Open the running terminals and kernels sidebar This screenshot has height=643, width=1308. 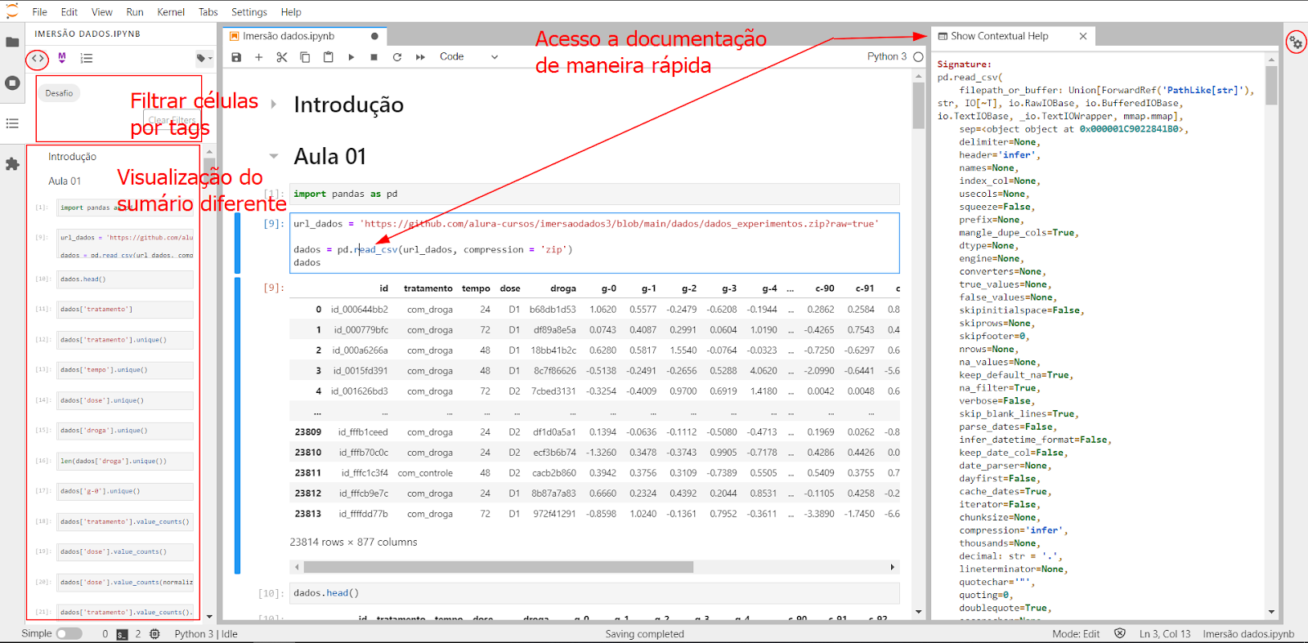coord(12,83)
